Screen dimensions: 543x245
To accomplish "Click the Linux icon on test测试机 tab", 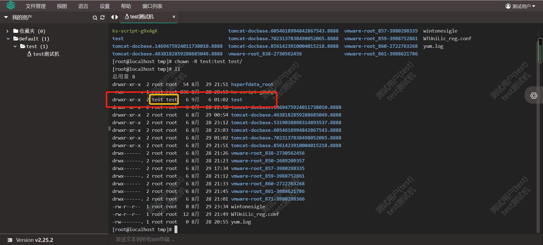I will (127, 17).
